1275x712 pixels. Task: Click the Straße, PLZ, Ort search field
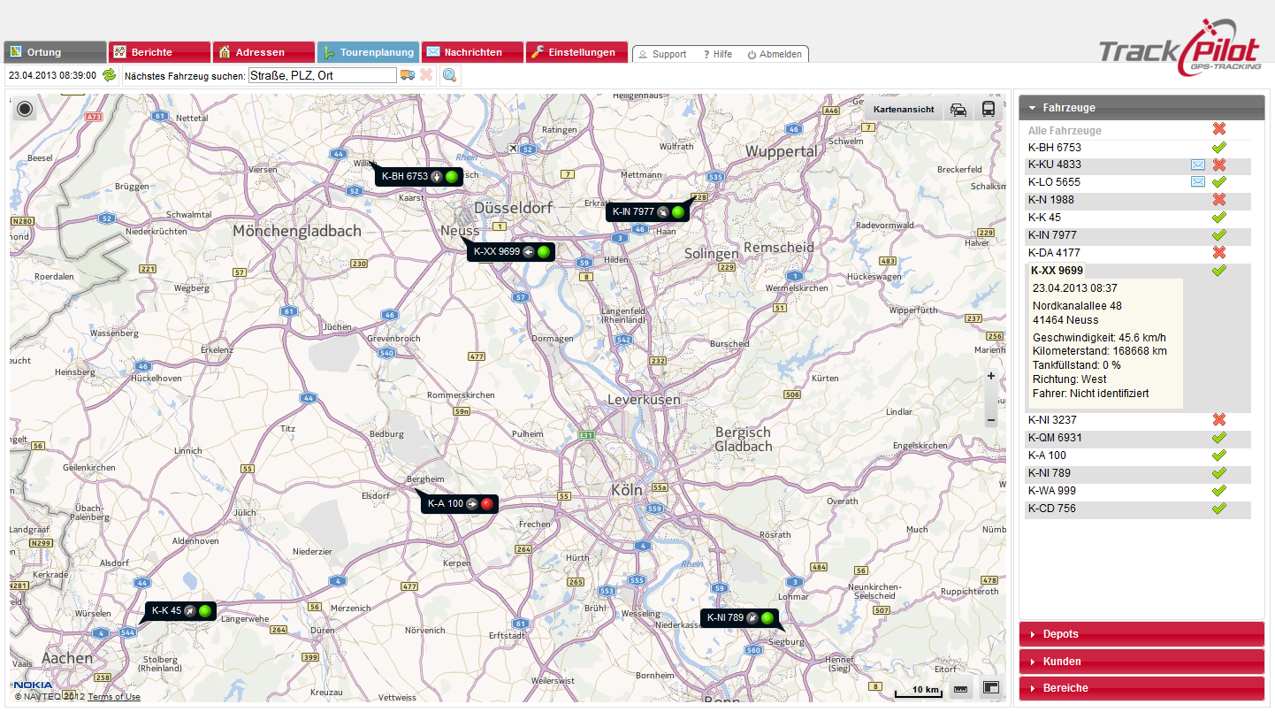[322, 76]
